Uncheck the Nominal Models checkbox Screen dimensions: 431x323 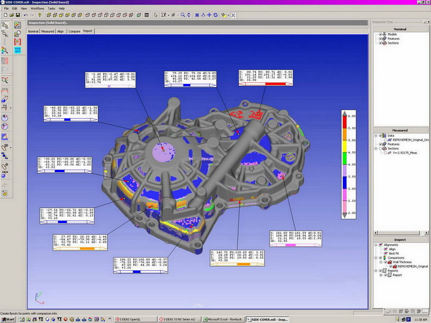[x=380, y=34]
